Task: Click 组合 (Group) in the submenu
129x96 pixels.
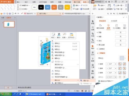Action: pos(87,81)
